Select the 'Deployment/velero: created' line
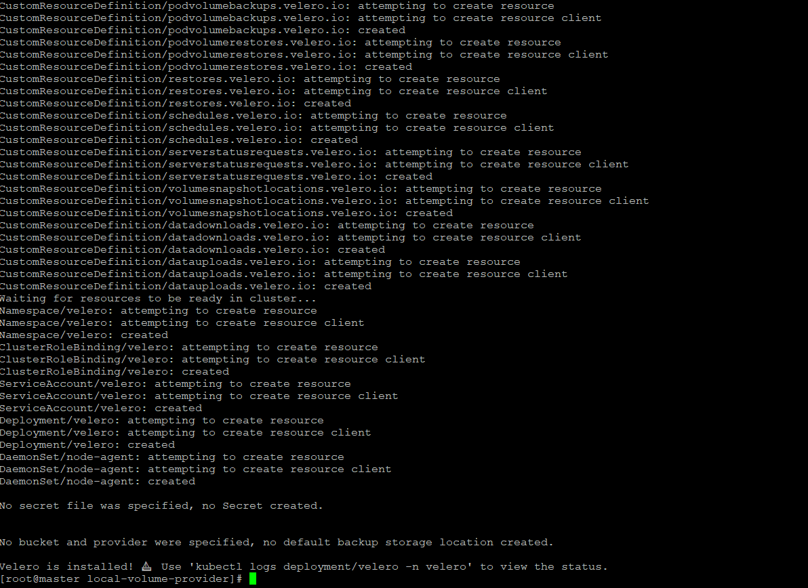Screen dimensions: 808x588 [x=87, y=445]
